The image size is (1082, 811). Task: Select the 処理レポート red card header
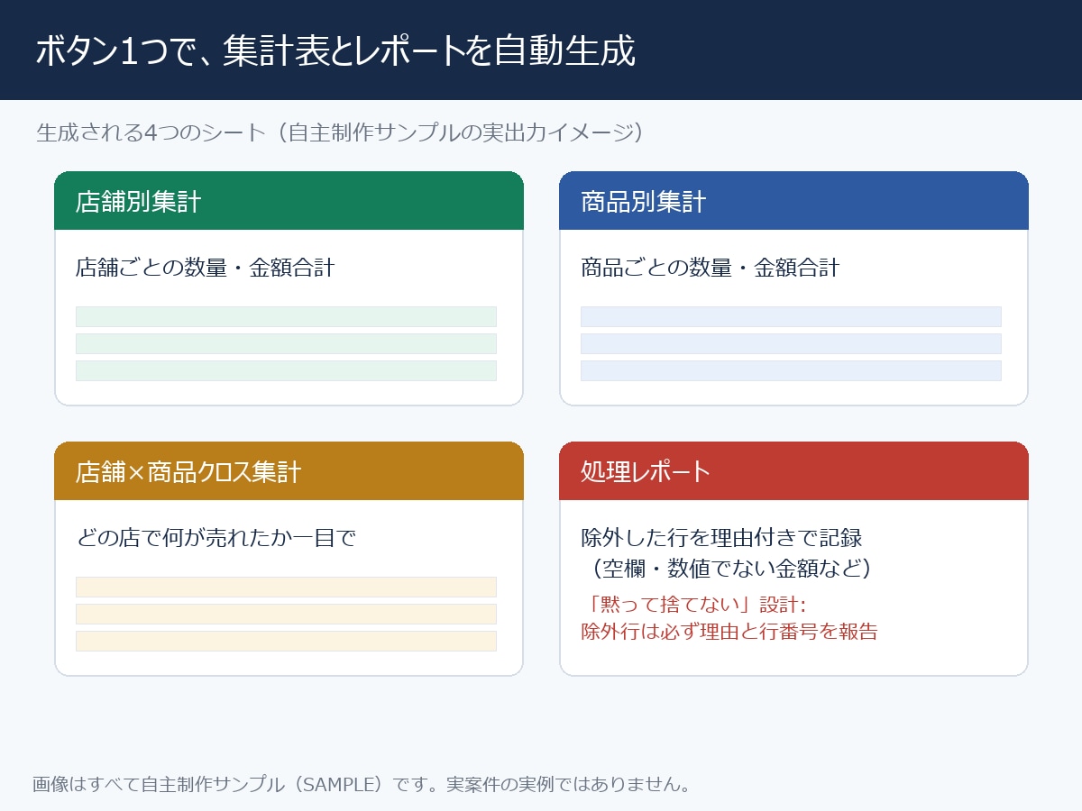793,471
